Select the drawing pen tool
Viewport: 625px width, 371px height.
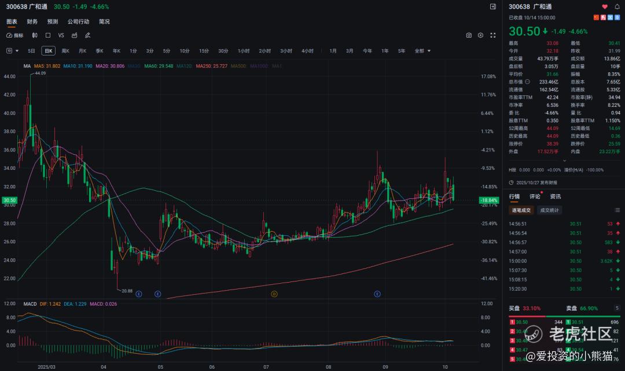[x=88, y=35]
